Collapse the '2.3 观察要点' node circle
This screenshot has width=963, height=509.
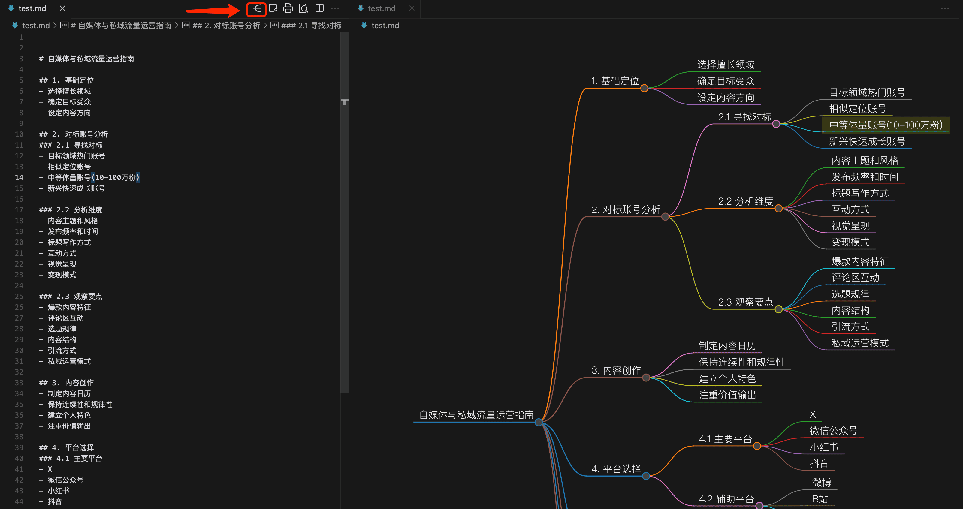pyautogui.click(x=778, y=309)
